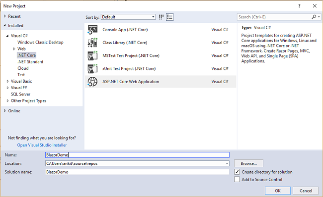
Task: Choose the MSTest Test Project template icon
Action: coord(92,55)
